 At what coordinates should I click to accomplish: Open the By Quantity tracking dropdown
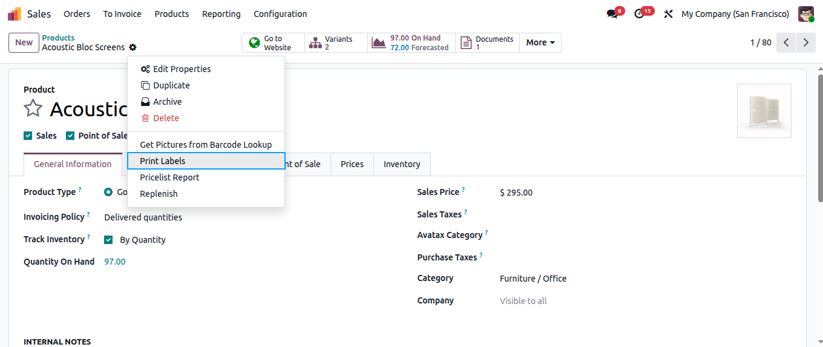point(143,240)
